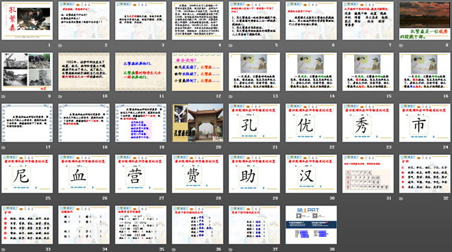The width and height of the screenshot is (452, 252).
Task: Select slide 21 with the character 孔
Action: (x=254, y=123)
